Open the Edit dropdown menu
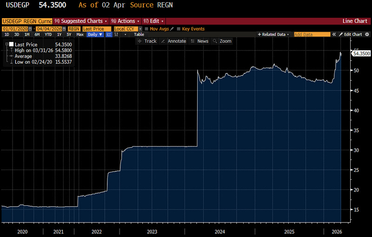Image resolution: width=372 pixels, height=237 pixels. click(154, 21)
